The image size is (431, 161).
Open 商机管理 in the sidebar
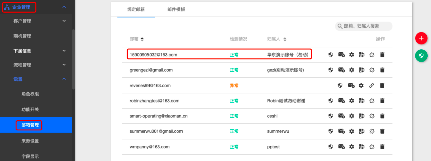[22, 36]
